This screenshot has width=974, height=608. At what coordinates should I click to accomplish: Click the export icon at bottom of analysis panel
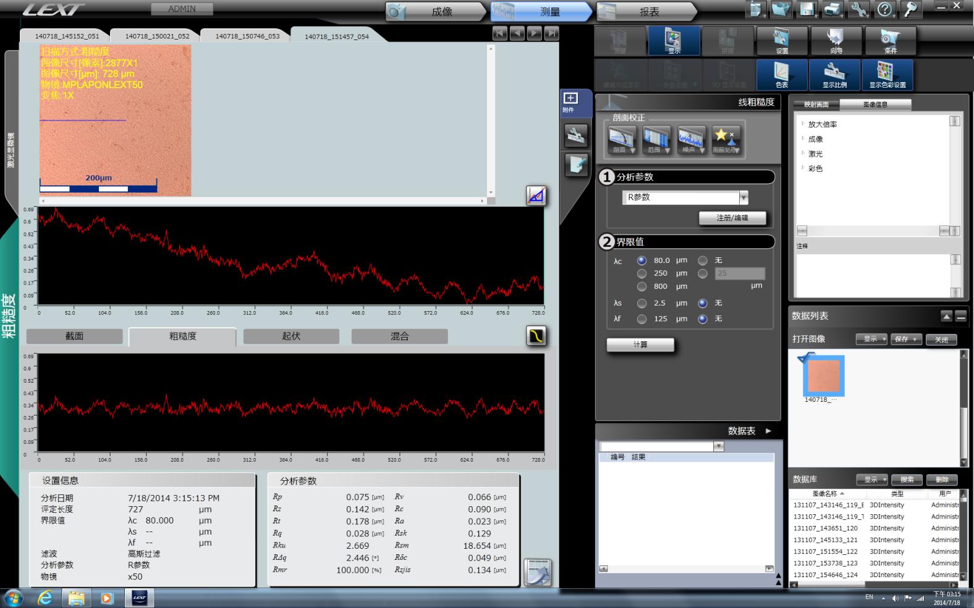(x=537, y=572)
